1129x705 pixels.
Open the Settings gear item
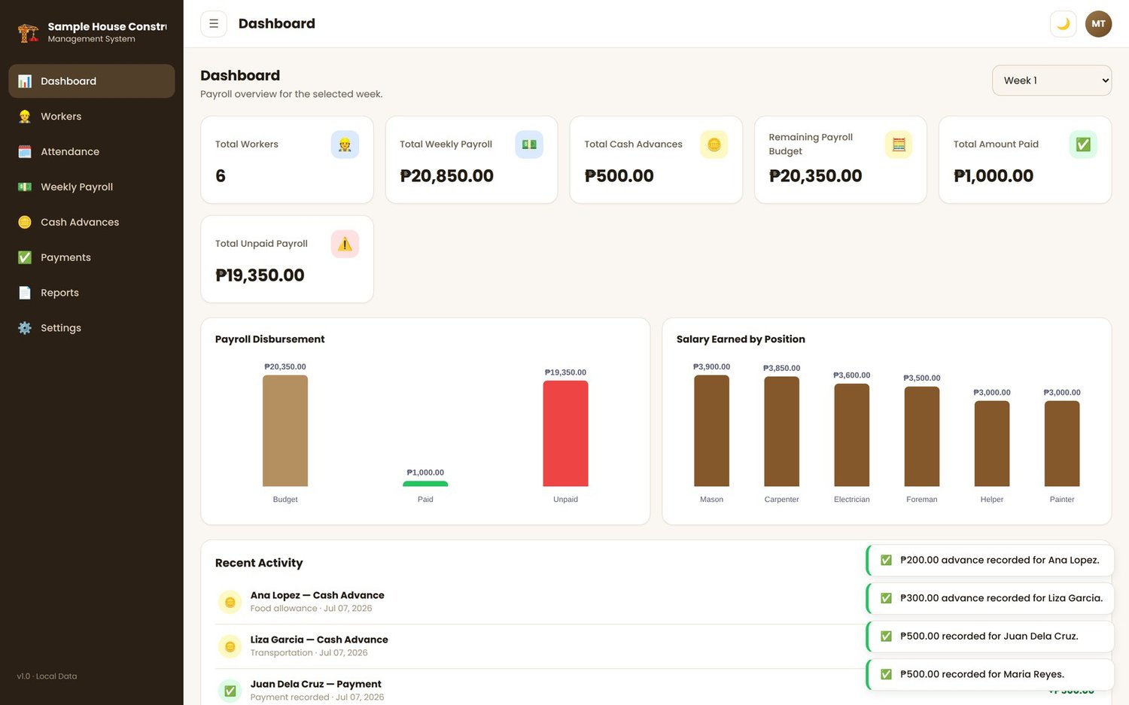[91, 328]
